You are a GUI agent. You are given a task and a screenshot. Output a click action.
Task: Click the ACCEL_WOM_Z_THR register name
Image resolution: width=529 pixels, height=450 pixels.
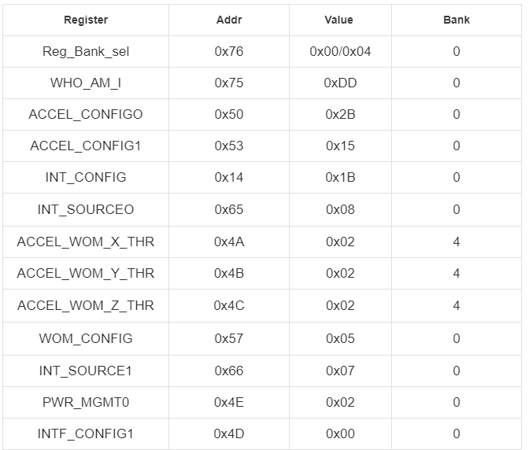(86, 306)
